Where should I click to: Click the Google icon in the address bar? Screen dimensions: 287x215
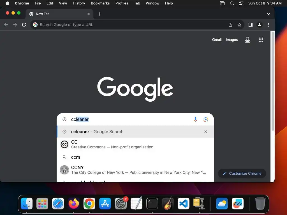pyautogui.click(x=35, y=25)
